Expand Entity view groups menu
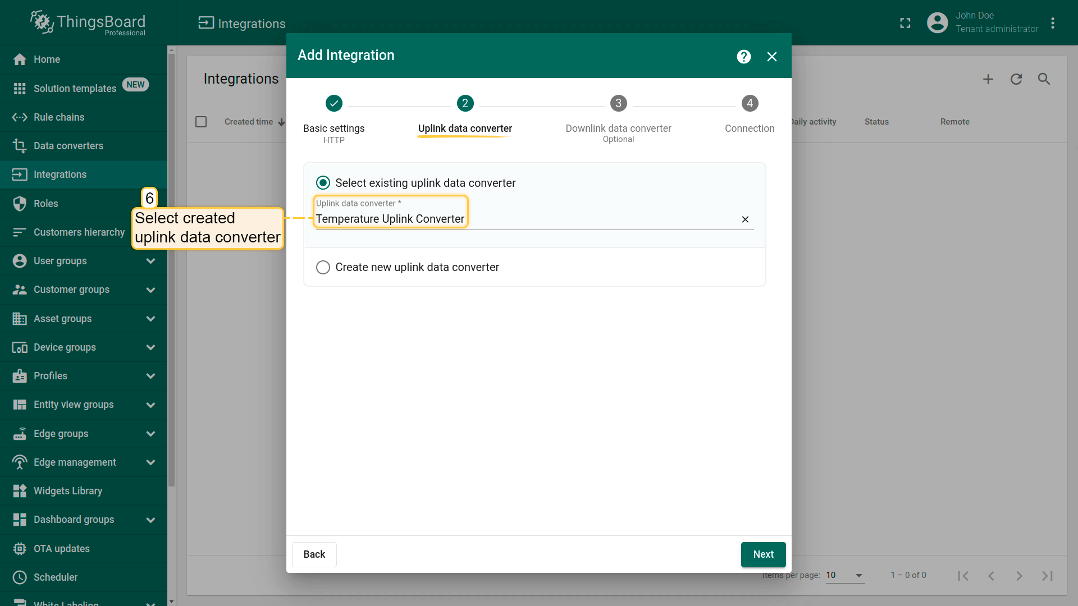Viewport: 1078px width, 606px height. tap(150, 405)
